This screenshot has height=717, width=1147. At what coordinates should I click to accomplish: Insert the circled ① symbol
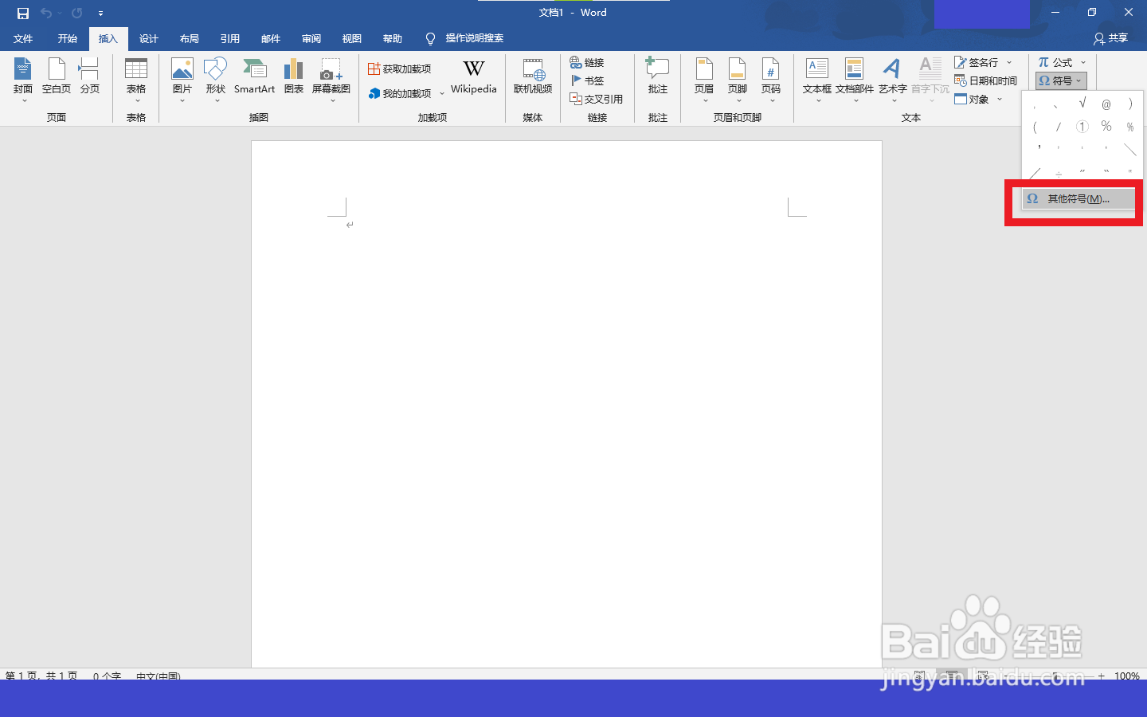pos(1082,127)
